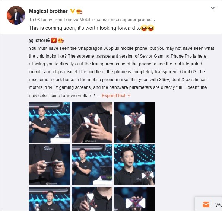Open Magical brother's profile avatar
Image resolution: width=222 pixels, height=211 pixels.
pos(16,15)
